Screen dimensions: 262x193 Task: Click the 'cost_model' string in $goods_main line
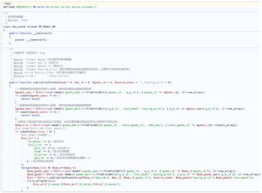point(131,109)
